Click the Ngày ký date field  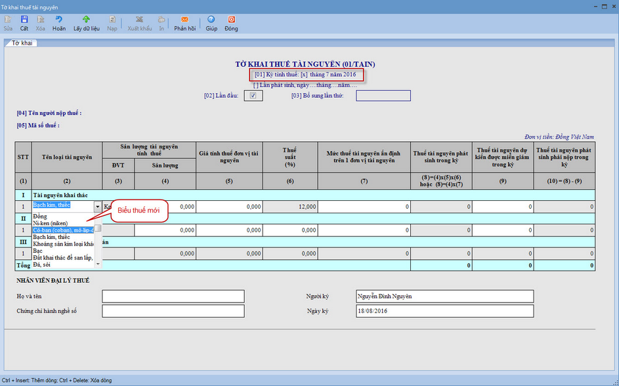pyautogui.click(x=444, y=311)
